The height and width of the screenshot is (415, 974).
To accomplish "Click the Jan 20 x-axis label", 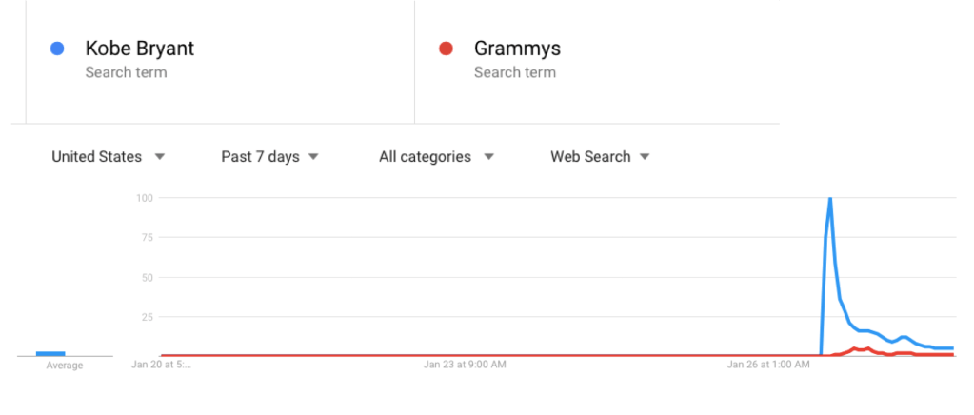I will point(161,364).
